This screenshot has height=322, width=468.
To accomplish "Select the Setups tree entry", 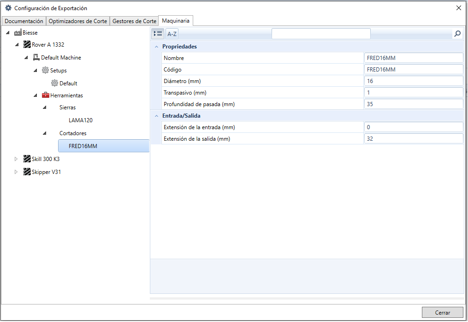I will (59, 71).
